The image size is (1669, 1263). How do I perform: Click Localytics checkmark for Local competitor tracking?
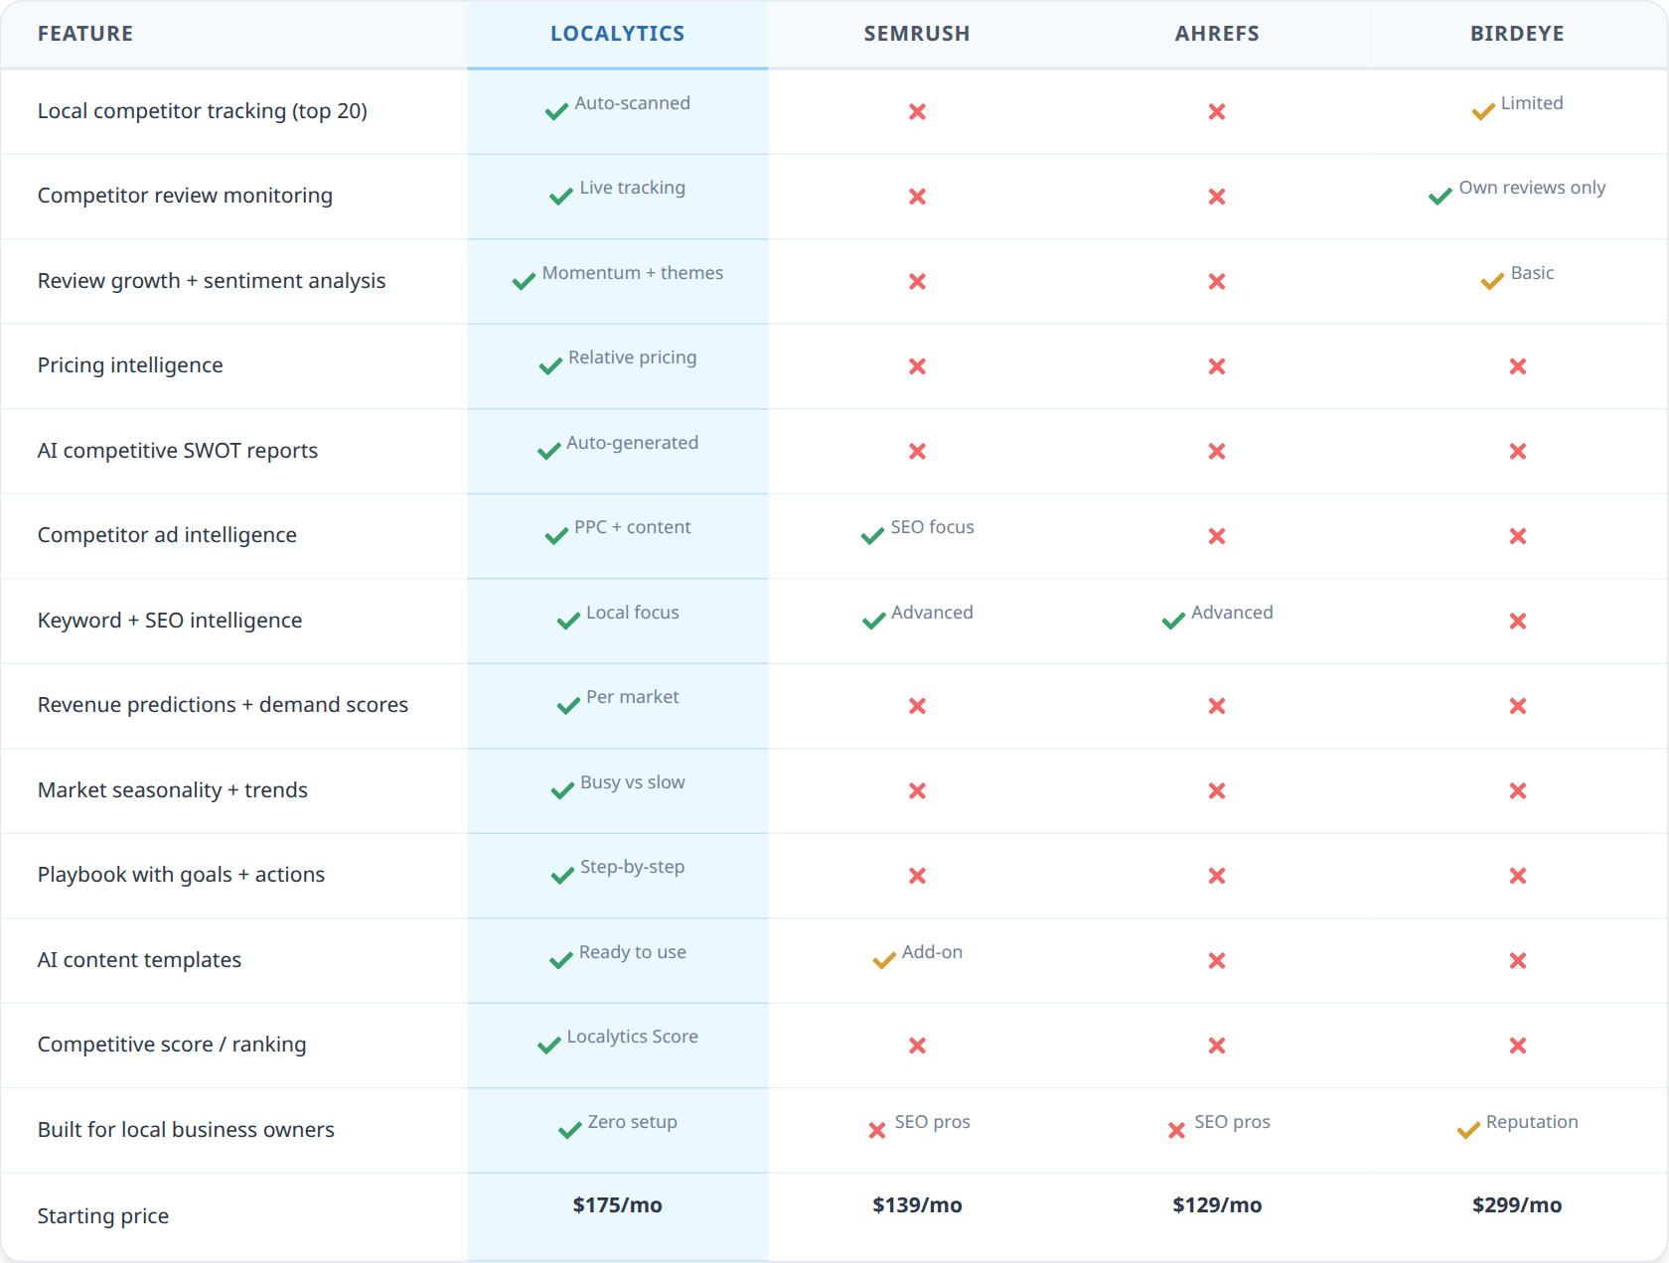click(556, 112)
